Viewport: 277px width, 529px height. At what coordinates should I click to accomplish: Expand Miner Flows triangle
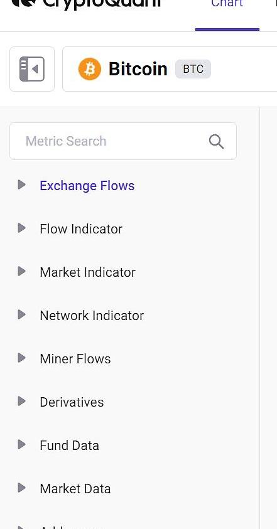(x=21, y=358)
